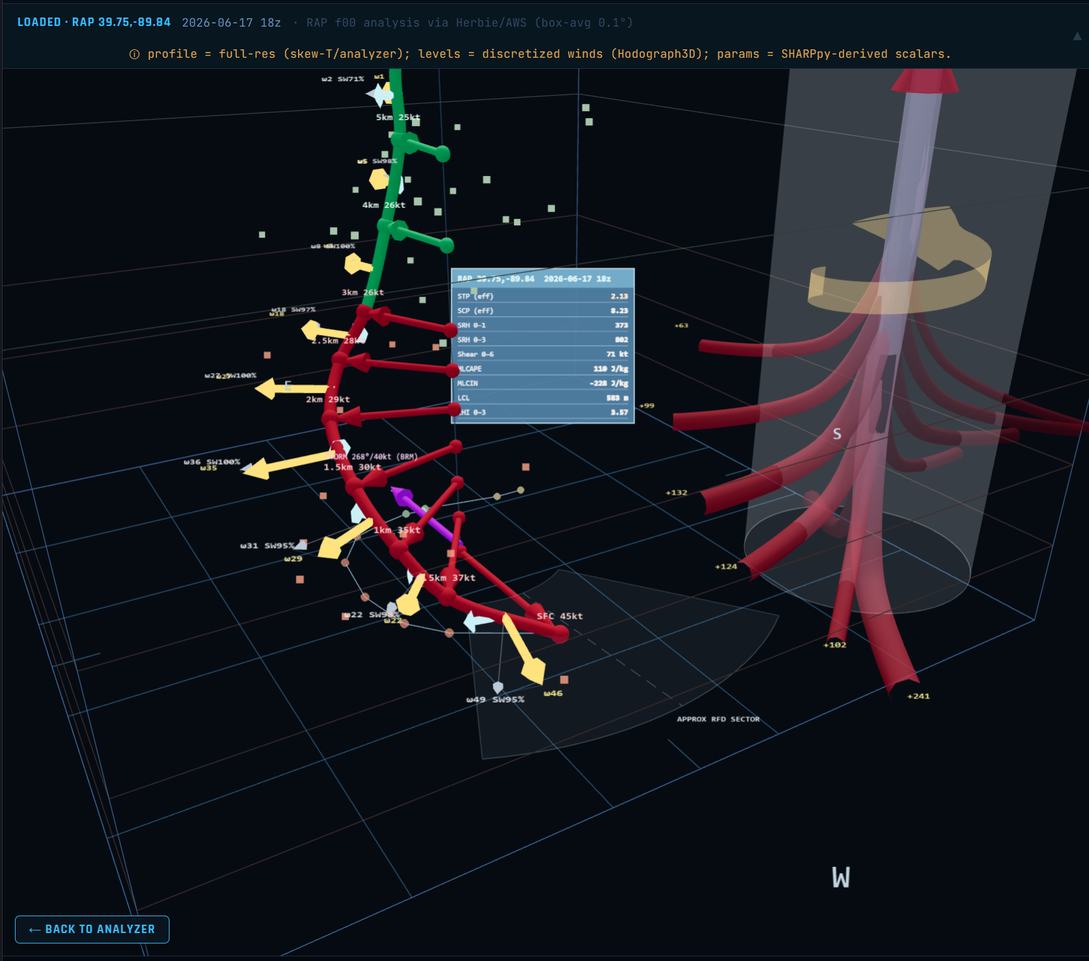Click the profile = full-res note text

tap(549, 54)
